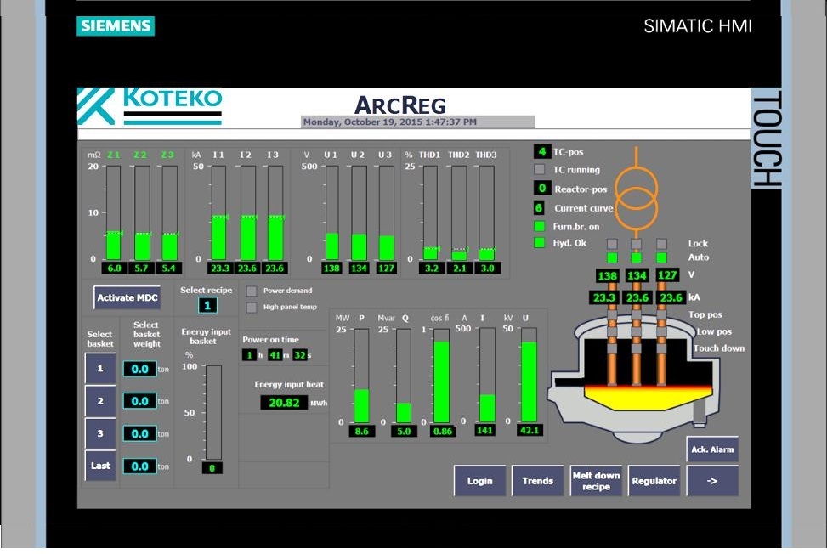Viewport: 827px width, 554px height.
Task: Click the Select recipe number field
Action: 207,305
